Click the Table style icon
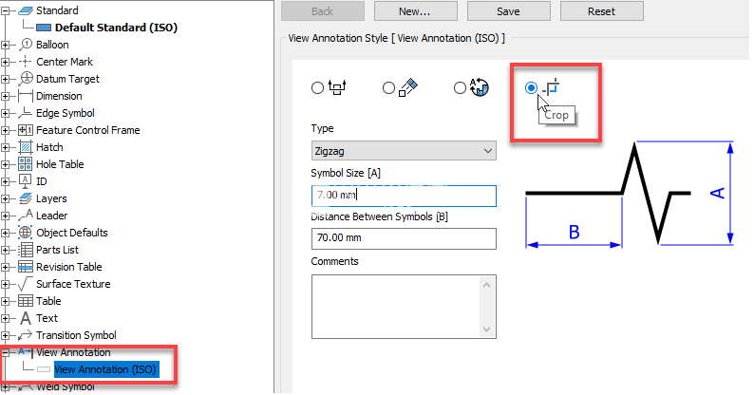The image size is (754, 395). (26, 301)
